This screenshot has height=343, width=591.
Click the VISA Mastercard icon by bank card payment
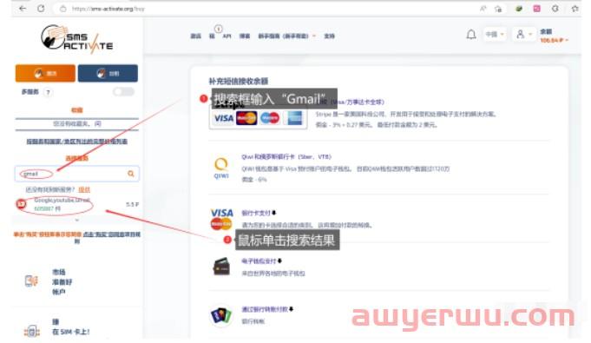[221, 219]
